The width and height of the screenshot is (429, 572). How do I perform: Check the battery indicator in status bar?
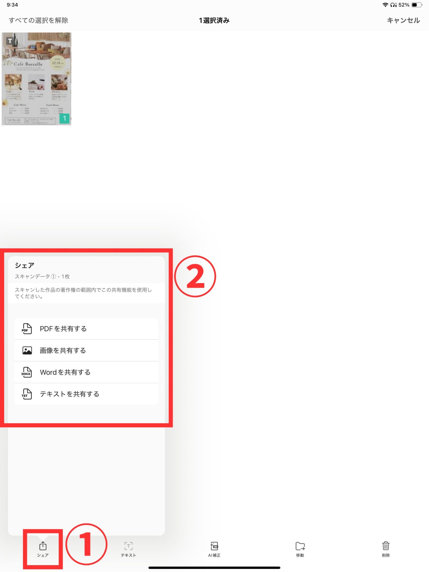click(x=416, y=5)
